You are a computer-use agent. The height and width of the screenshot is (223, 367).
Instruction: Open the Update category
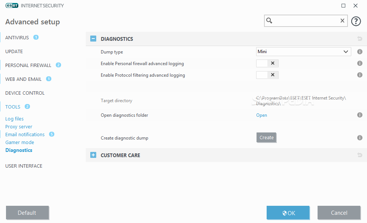coord(14,51)
